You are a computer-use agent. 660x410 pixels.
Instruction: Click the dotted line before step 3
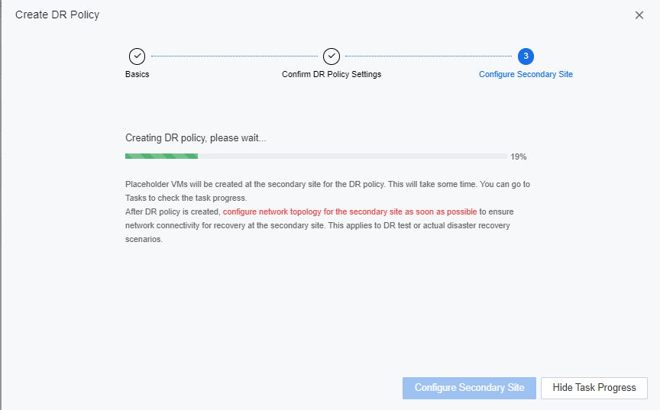tap(428, 56)
